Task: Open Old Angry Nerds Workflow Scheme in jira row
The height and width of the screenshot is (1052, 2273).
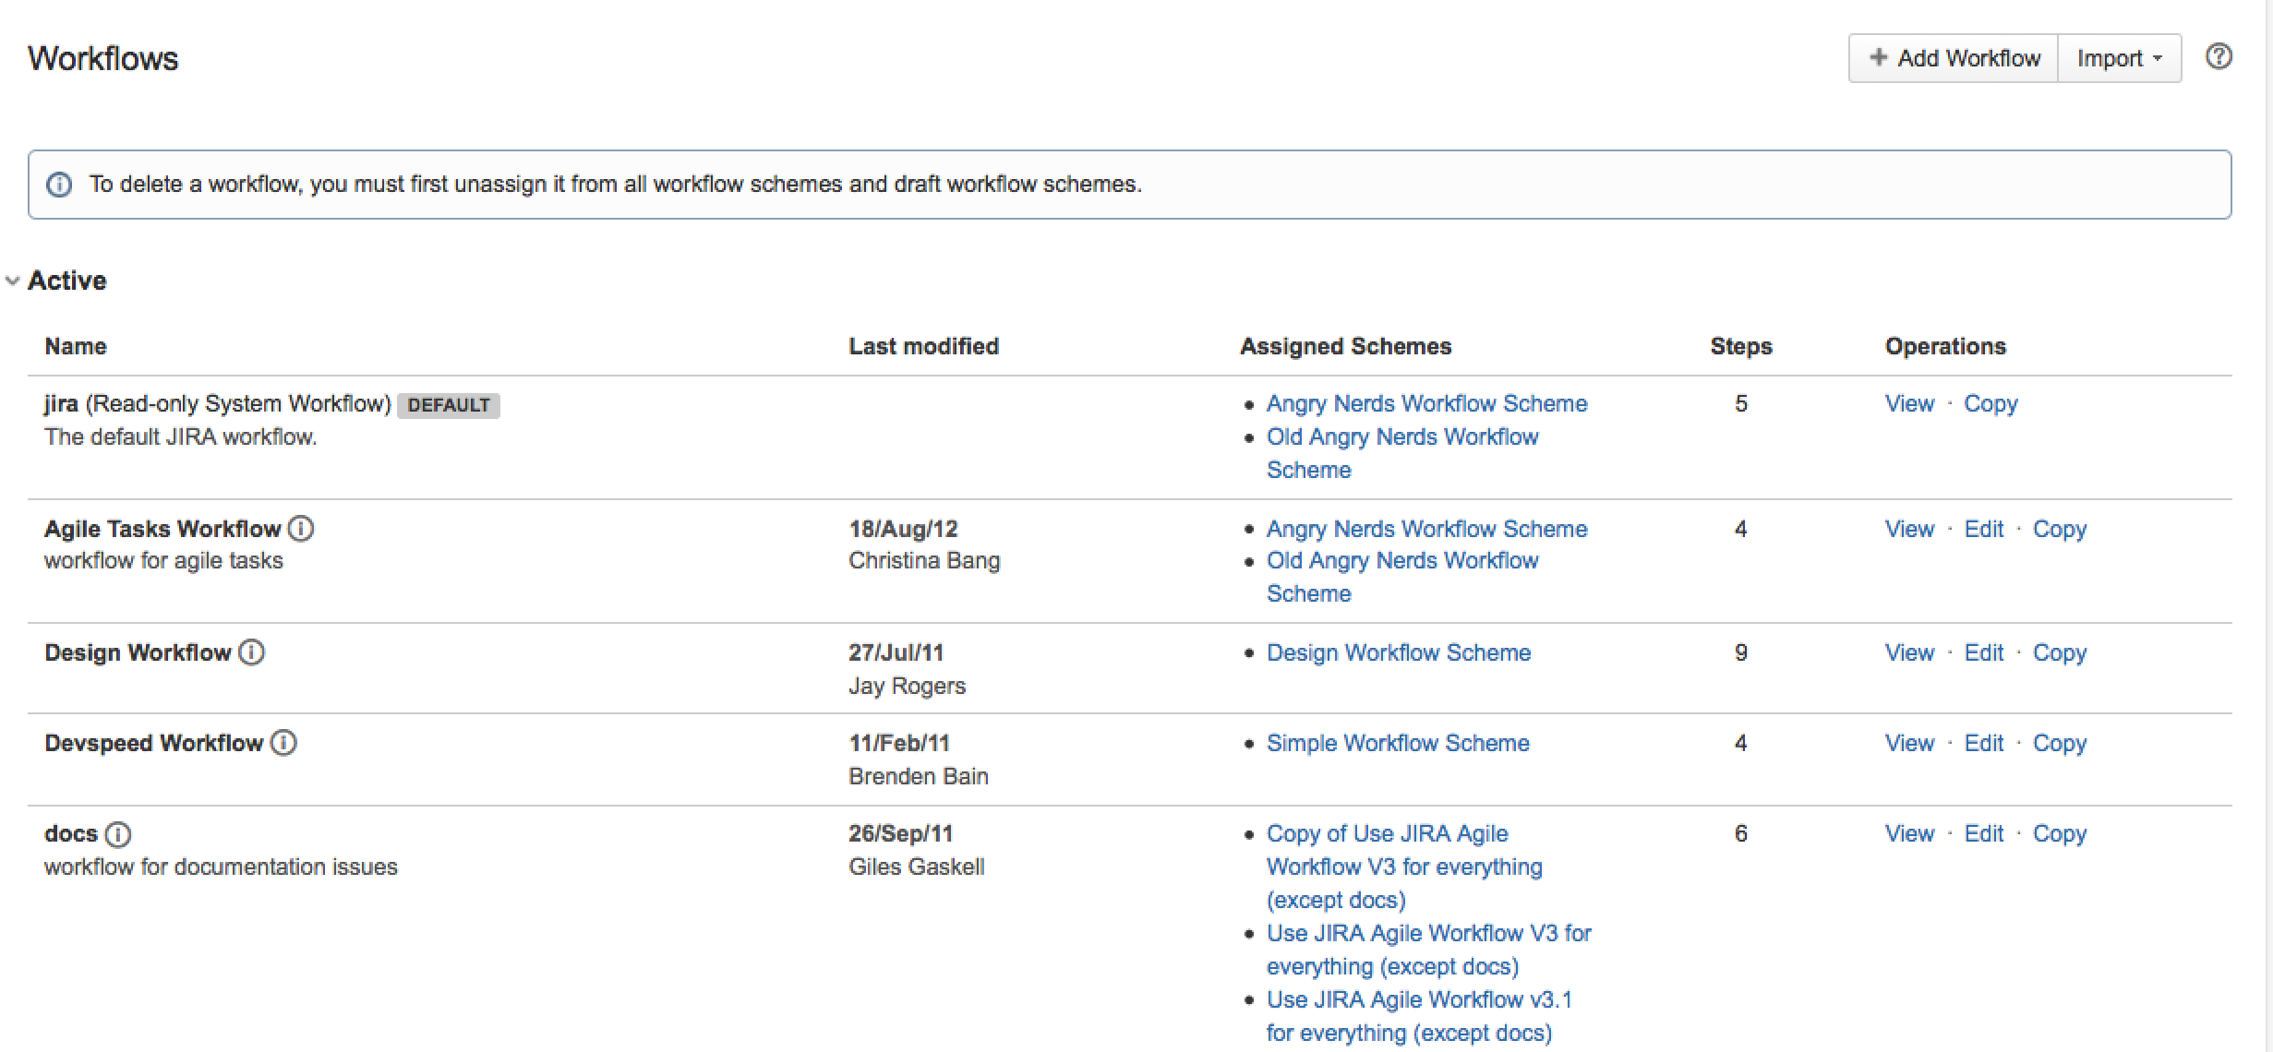Action: click(x=1402, y=453)
